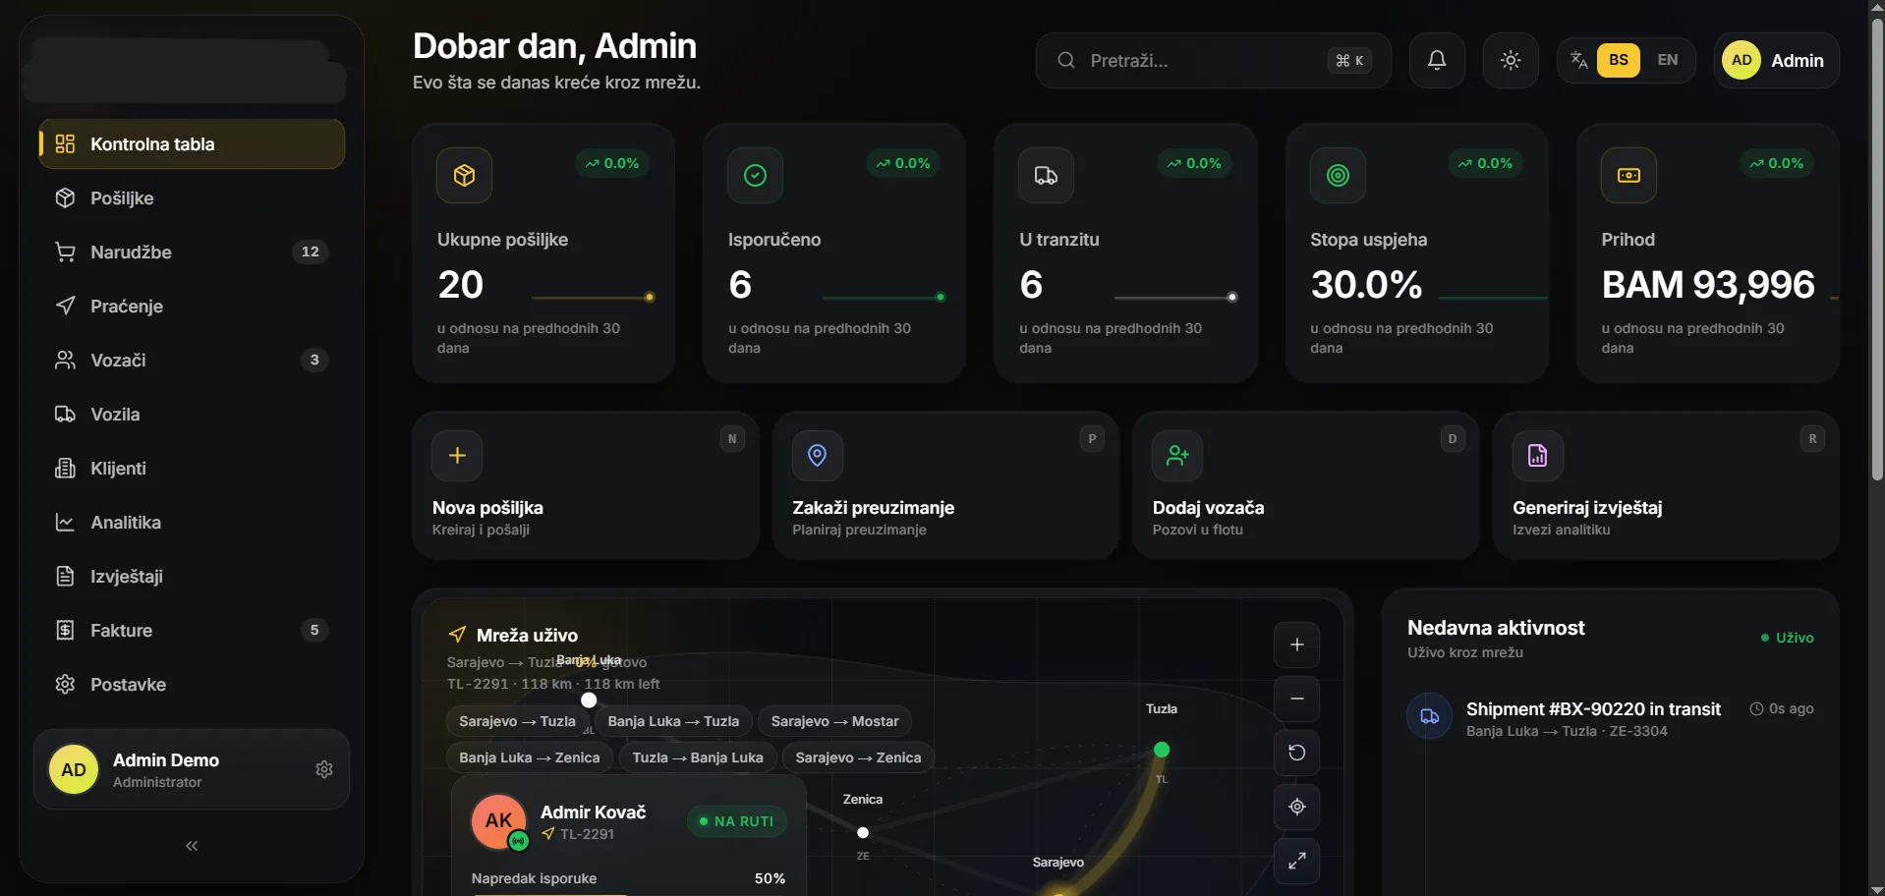1885x896 pixels.
Task: Recenter the map with the crosshair icon
Action: [1297, 807]
